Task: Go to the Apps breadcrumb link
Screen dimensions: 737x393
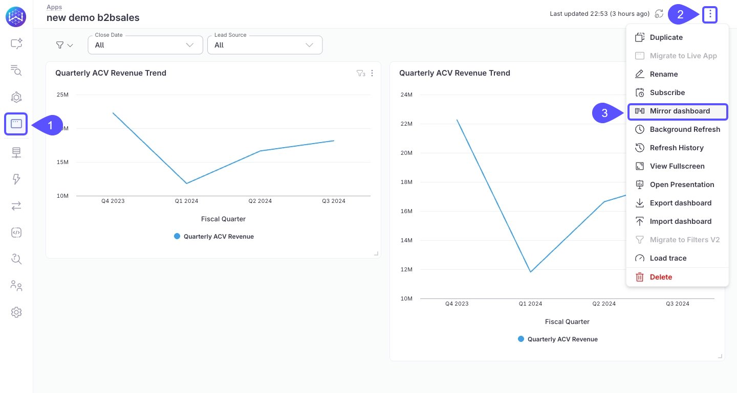Action: point(54,7)
